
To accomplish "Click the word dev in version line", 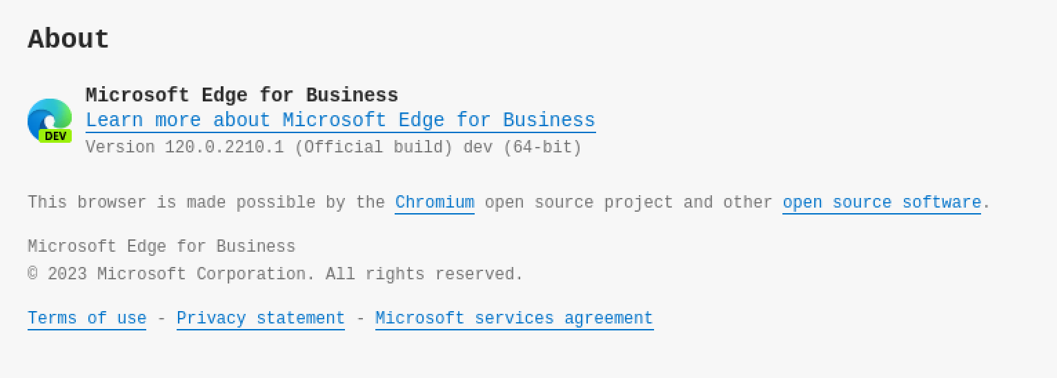I will pos(478,148).
